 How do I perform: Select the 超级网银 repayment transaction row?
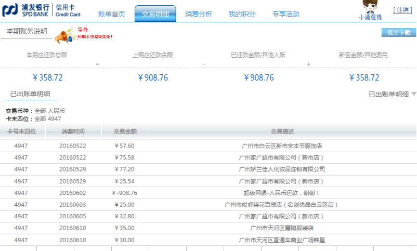(x=282, y=193)
